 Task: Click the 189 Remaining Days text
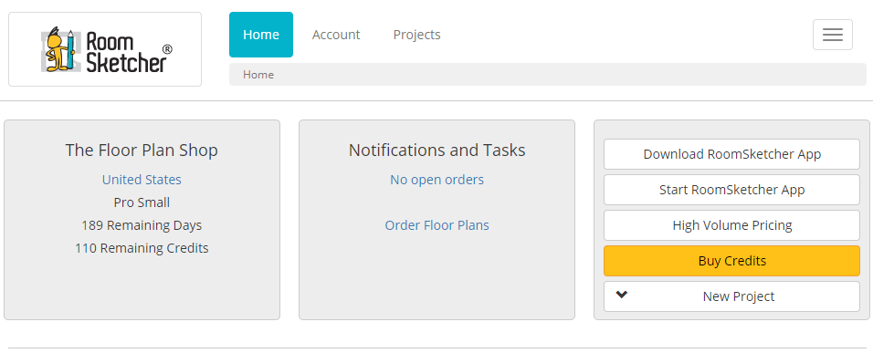click(x=142, y=225)
